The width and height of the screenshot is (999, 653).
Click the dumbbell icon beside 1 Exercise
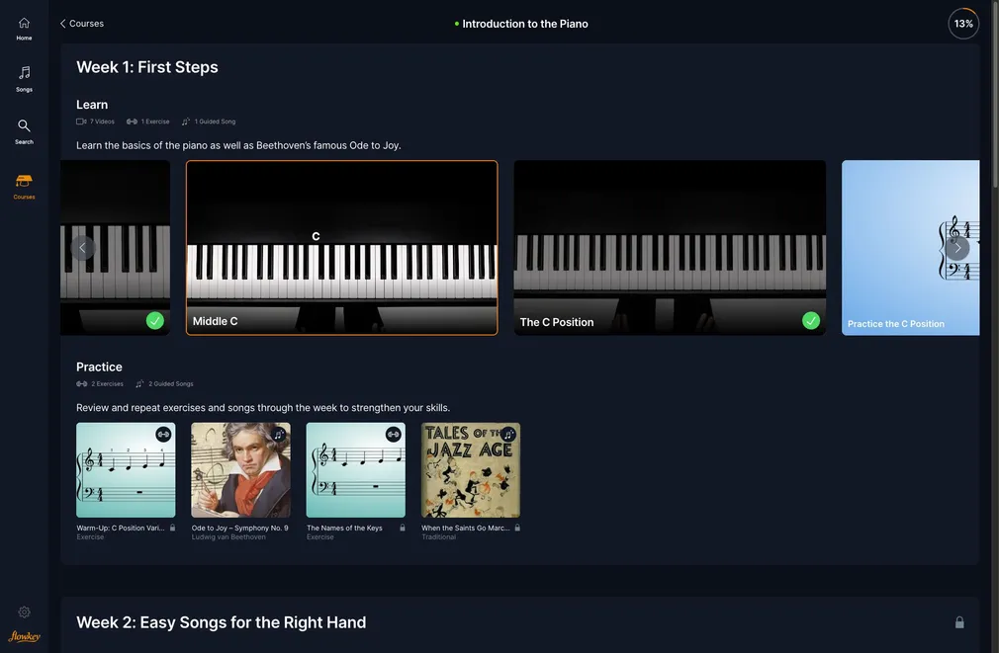132,122
